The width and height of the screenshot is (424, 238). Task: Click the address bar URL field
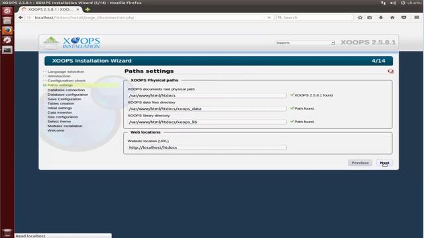coord(148,18)
